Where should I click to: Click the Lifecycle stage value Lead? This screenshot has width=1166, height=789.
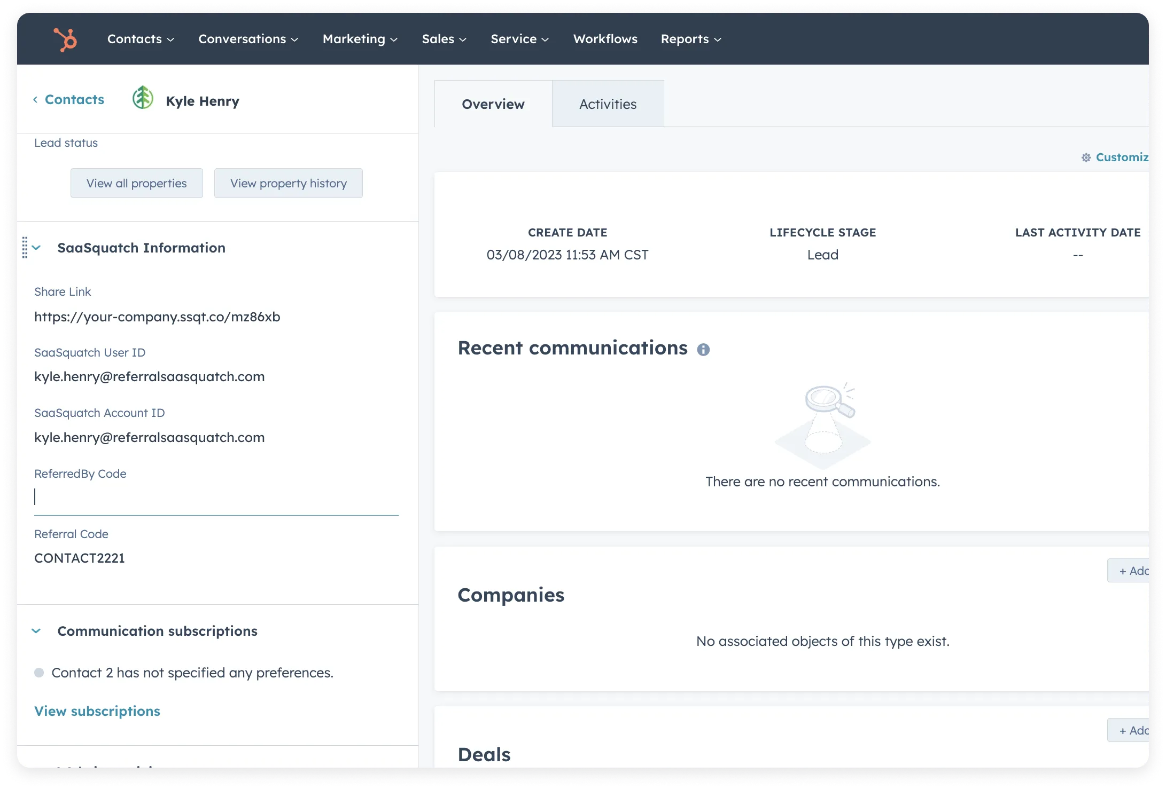coord(823,255)
